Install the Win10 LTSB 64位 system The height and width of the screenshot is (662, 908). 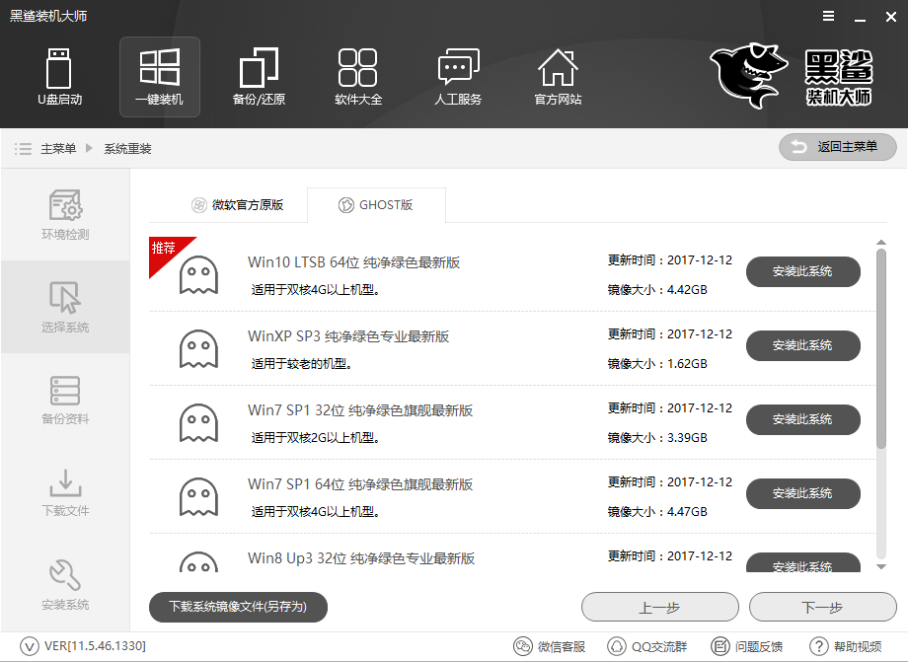tap(802, 271)
